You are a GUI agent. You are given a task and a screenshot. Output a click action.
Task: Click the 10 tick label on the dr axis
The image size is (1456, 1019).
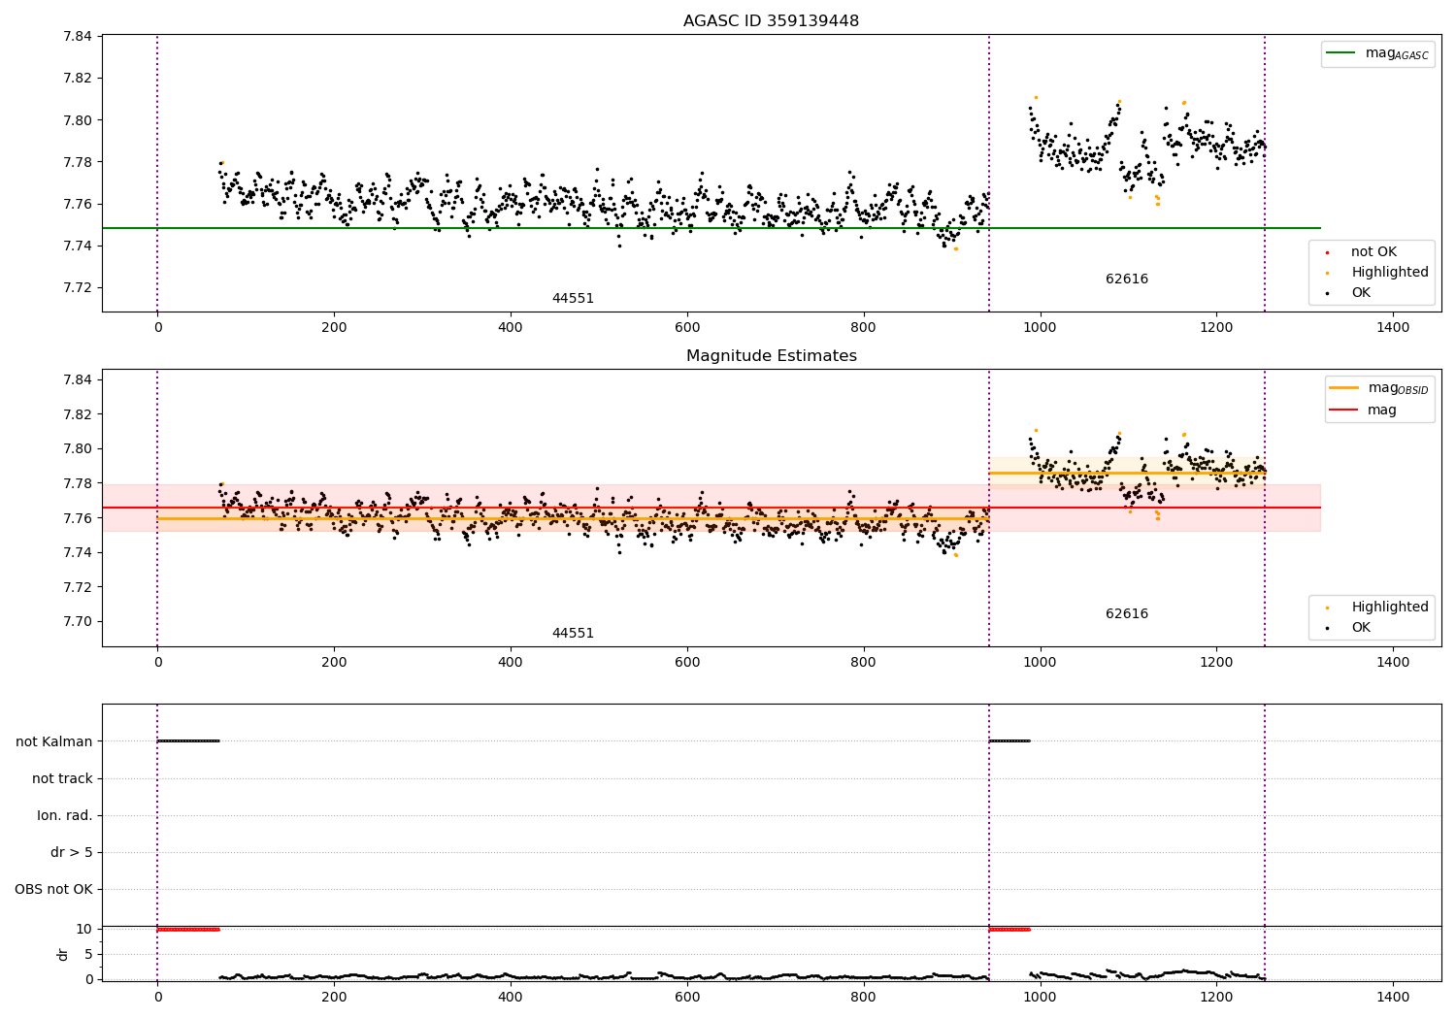point(83,929)
